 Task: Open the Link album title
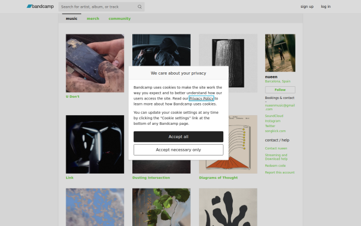[70, 178]
